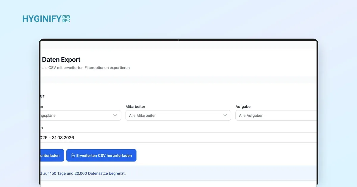Open the Alle Mitarbeiter dropdown
357x187 pixels.
[178, 115]
